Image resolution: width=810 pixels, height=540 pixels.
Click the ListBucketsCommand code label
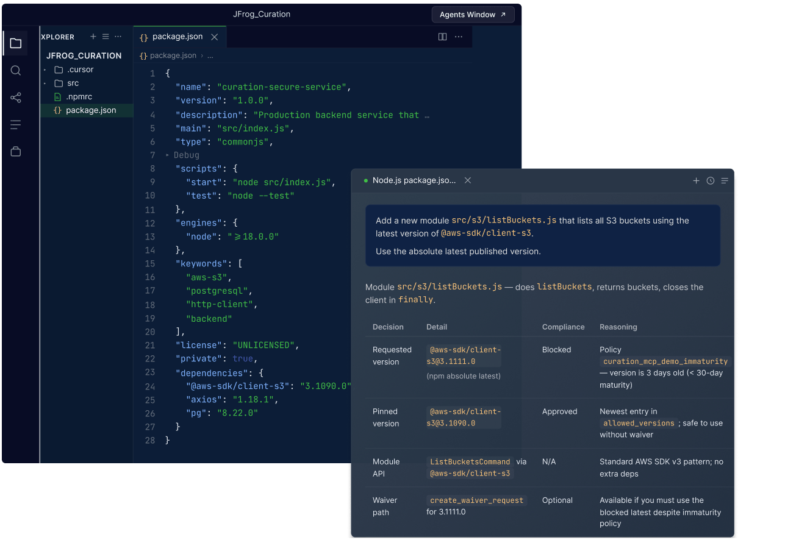tap(470, 461)
